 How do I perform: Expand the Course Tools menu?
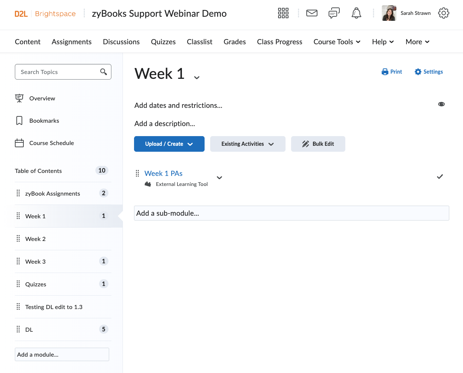337,42
